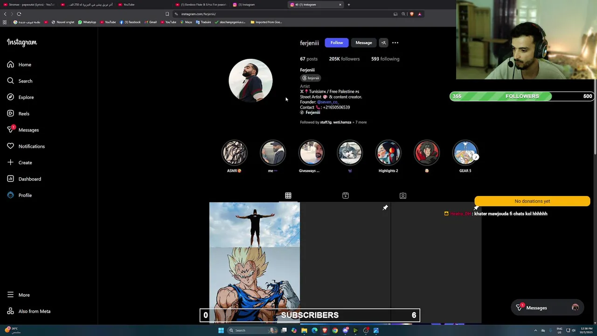
Task: Open the Highlights 2 story highlight
Action: (x=388, y=153)
